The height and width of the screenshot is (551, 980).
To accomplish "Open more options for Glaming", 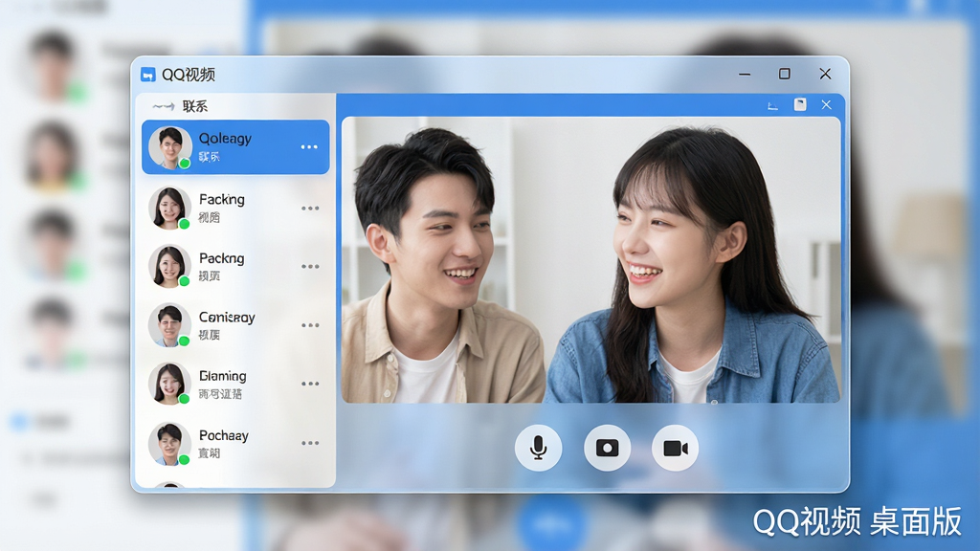I will [310, 384].
